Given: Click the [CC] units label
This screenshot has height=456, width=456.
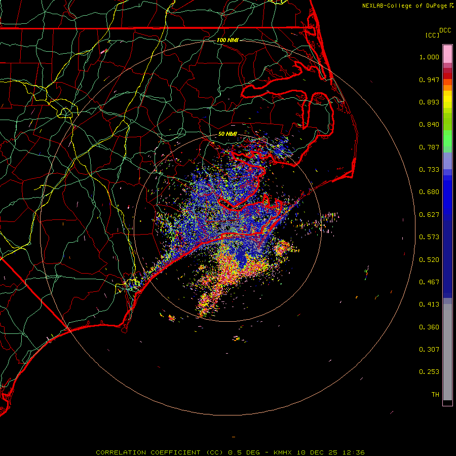Looking at the screenshot, I should (432, 35).
